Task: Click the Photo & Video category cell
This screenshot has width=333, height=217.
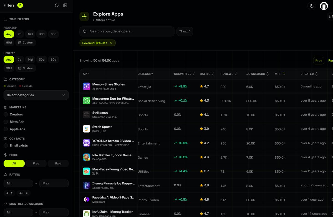Action: (148, 200)
